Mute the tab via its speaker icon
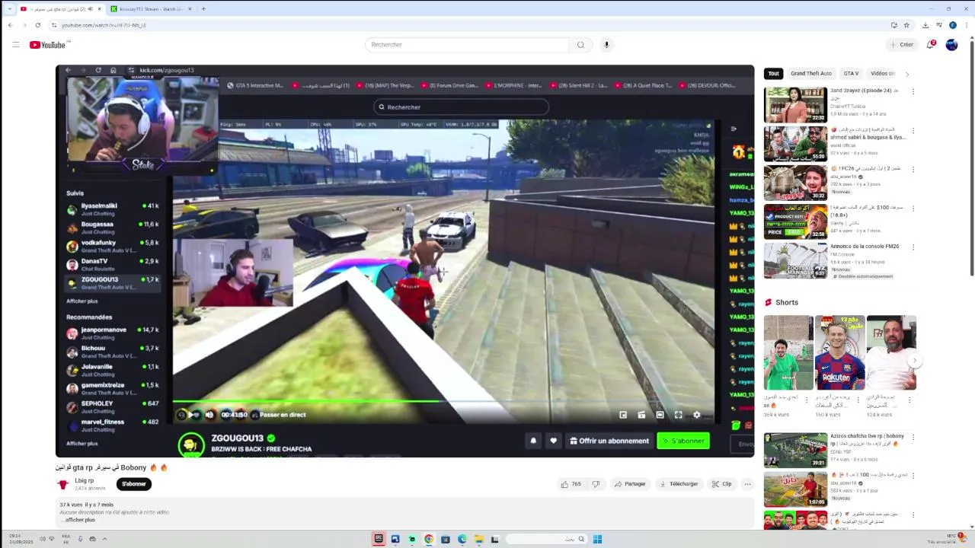 point(90,9)
